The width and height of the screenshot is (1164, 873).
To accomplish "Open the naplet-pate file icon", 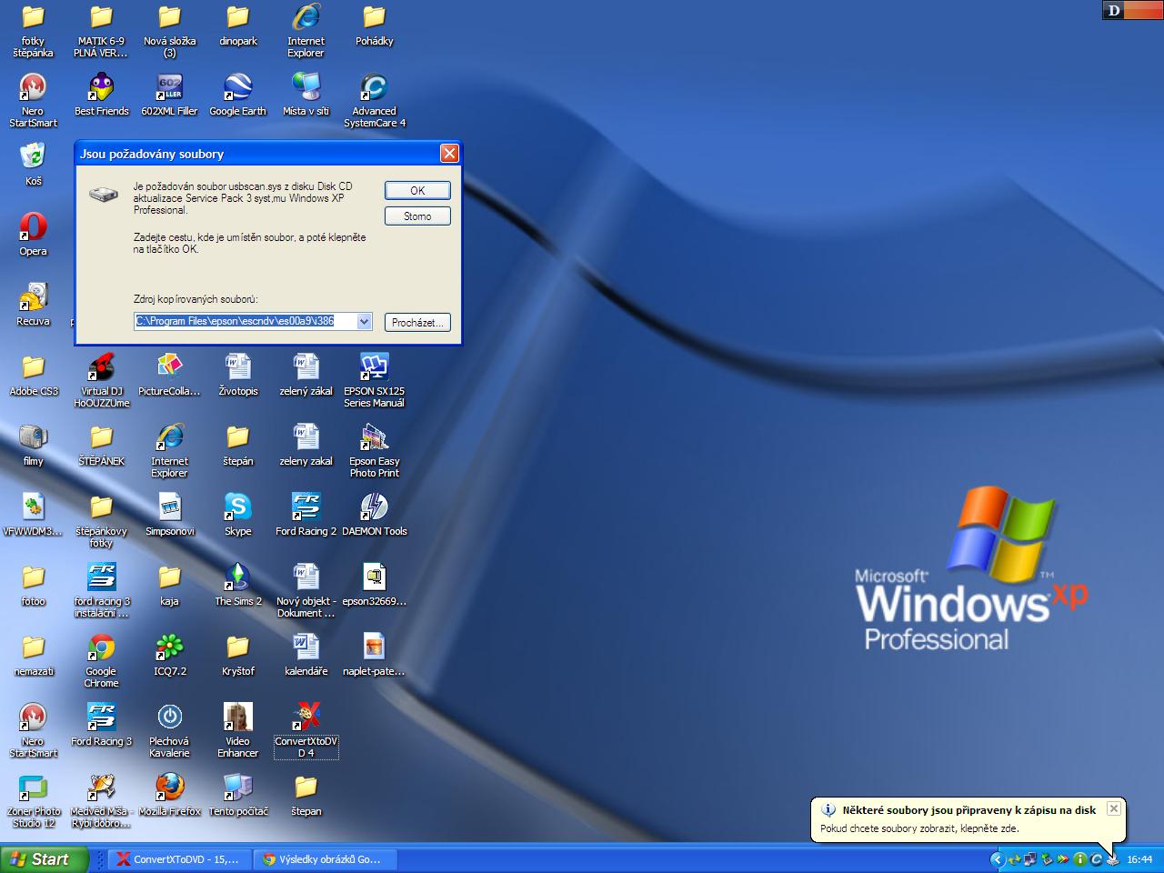I will [375, 655].
